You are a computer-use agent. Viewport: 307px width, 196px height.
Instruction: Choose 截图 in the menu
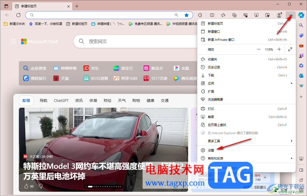[246, 117]
